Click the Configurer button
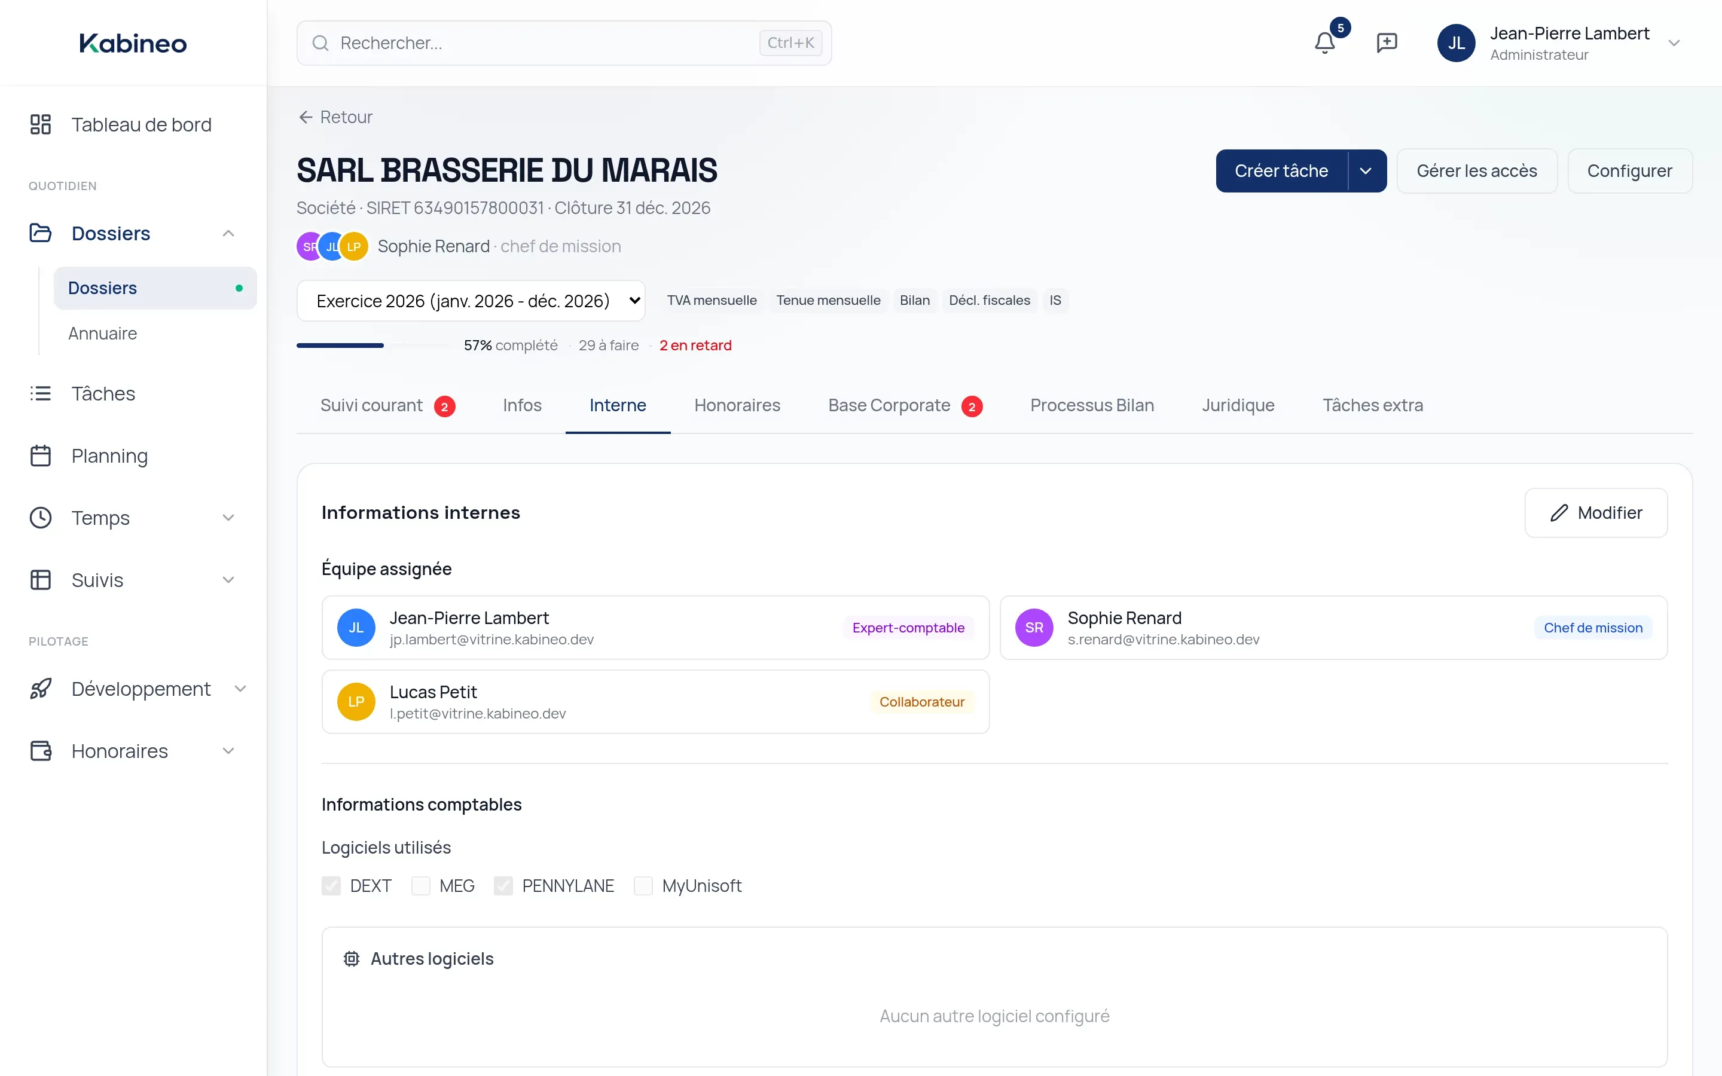Screen dimensions: 1722x1076 pos(1629,171)
